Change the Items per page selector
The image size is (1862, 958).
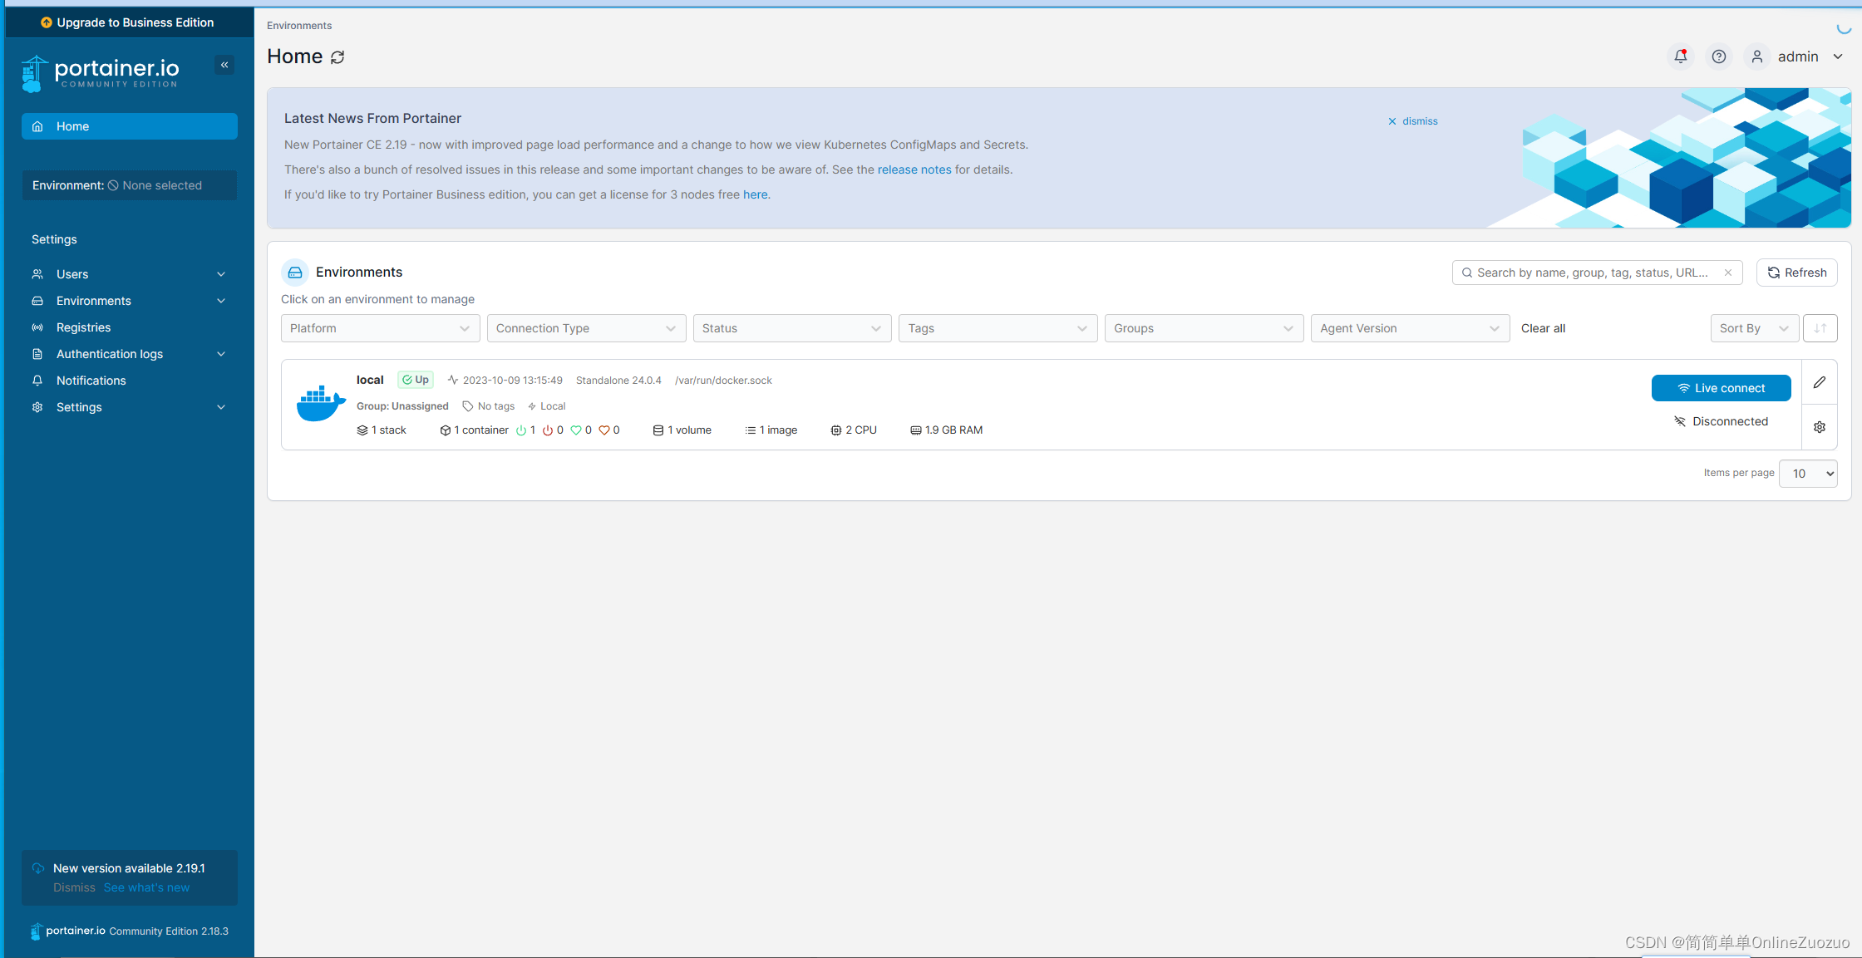(x=1807, y=474)
